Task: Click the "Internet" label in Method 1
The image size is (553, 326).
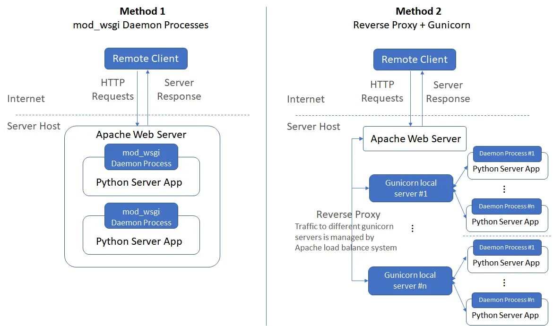Action: pyautogui.click(x=26, y=99)
